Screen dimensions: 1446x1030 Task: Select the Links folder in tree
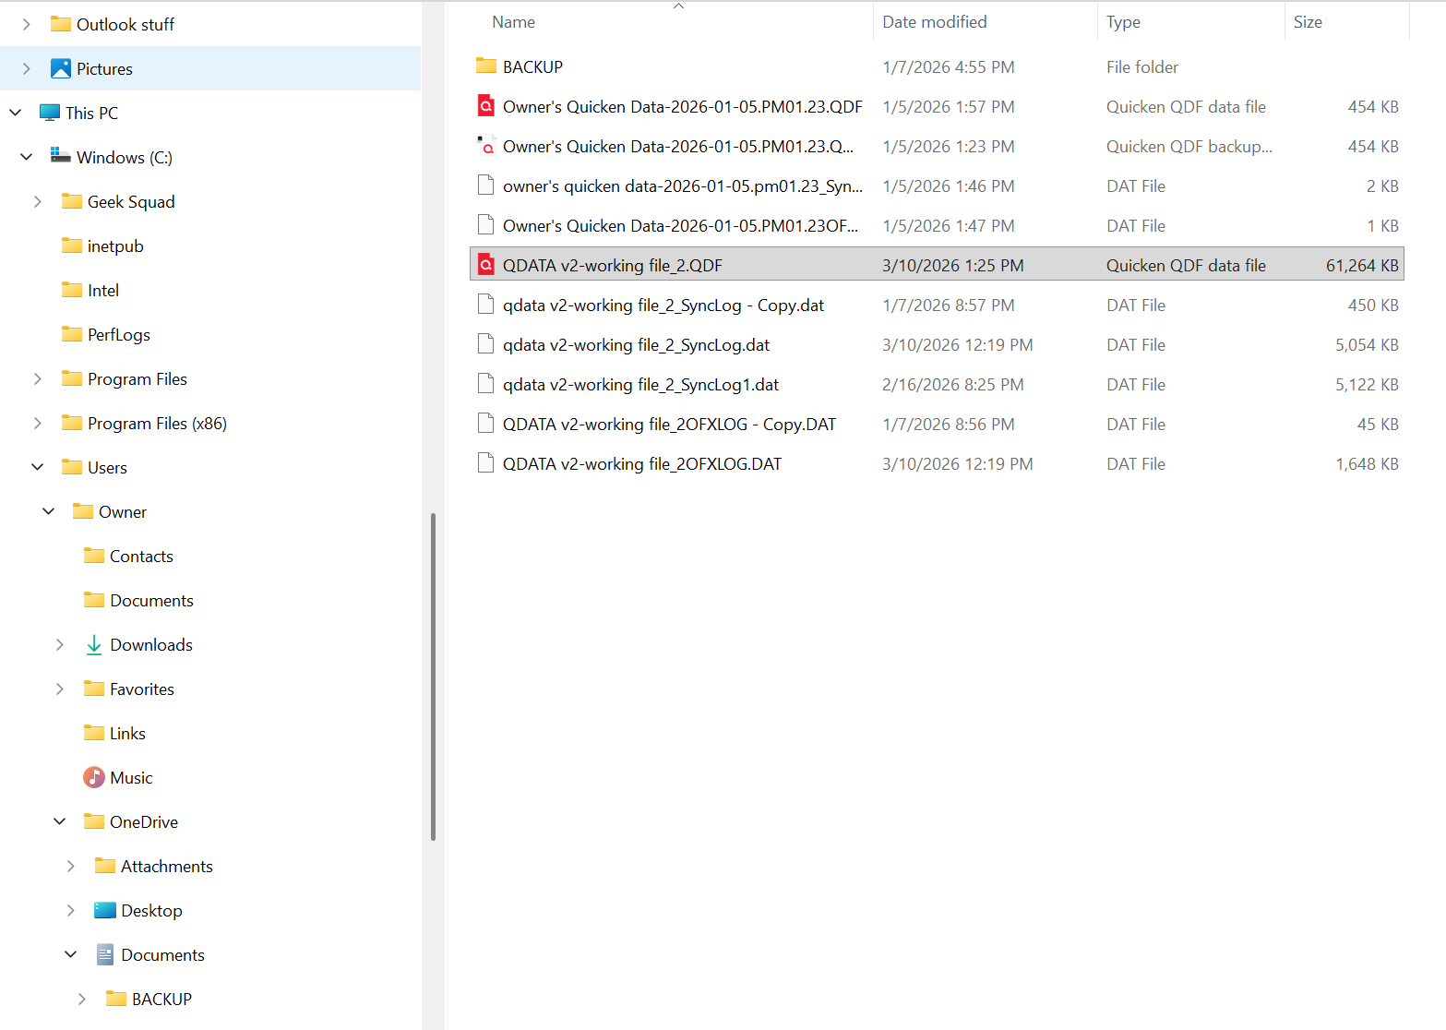pos(127,734)
